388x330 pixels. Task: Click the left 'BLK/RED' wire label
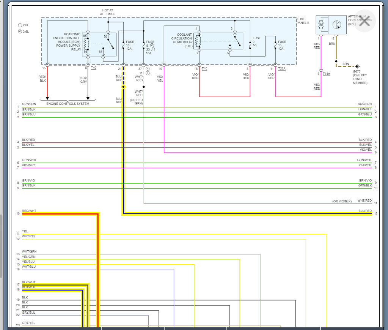[x=28, y=140]
